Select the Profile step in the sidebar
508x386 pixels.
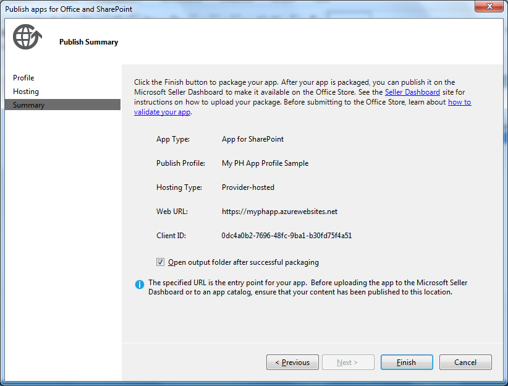point(23,77)
